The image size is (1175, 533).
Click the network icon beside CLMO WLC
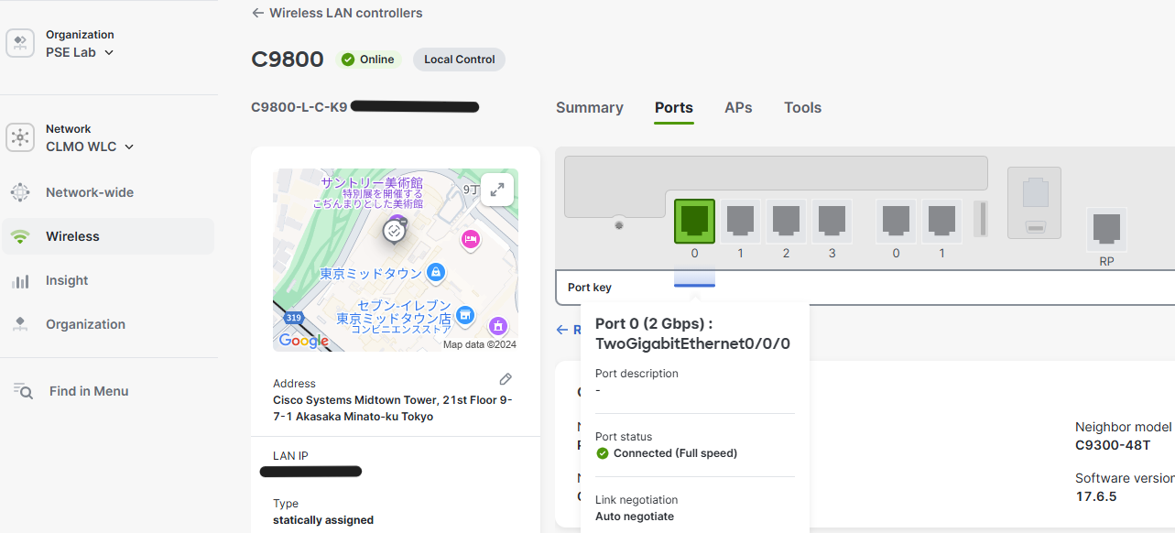tap(20, 137)
